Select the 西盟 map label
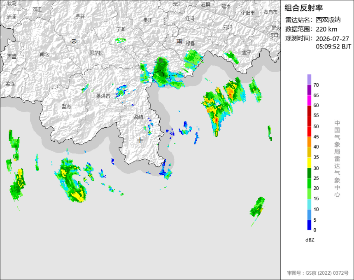The width and height of the screenshot is (354, 280). 12,56
